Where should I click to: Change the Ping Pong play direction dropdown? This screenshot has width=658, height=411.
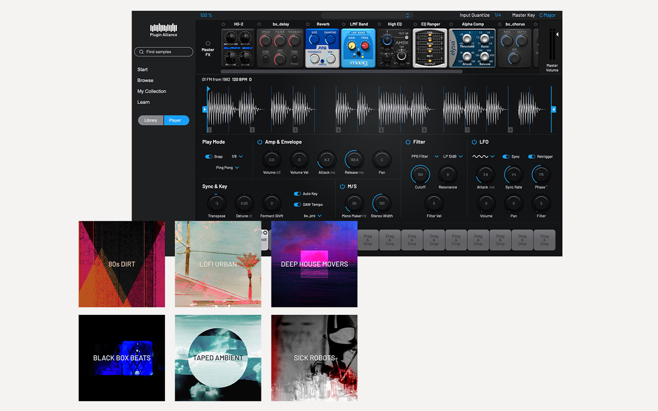[x=227, y=167]
